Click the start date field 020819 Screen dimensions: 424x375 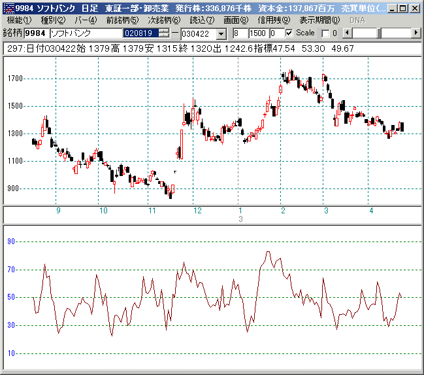point(141,33)
